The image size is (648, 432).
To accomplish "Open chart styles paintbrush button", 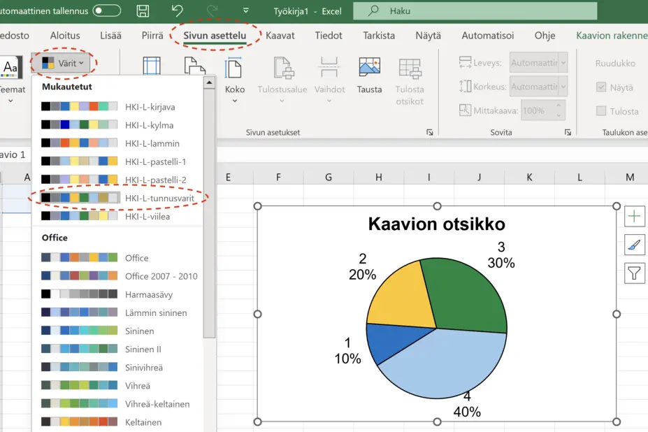I will point(634,245).
